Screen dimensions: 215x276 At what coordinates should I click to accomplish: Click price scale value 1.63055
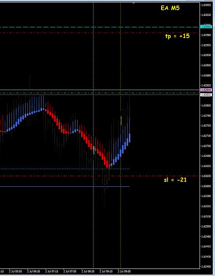(206, 5)
